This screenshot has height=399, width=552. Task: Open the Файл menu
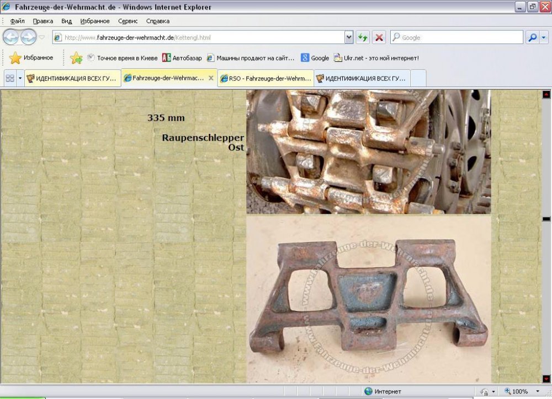tap(17, 21)
